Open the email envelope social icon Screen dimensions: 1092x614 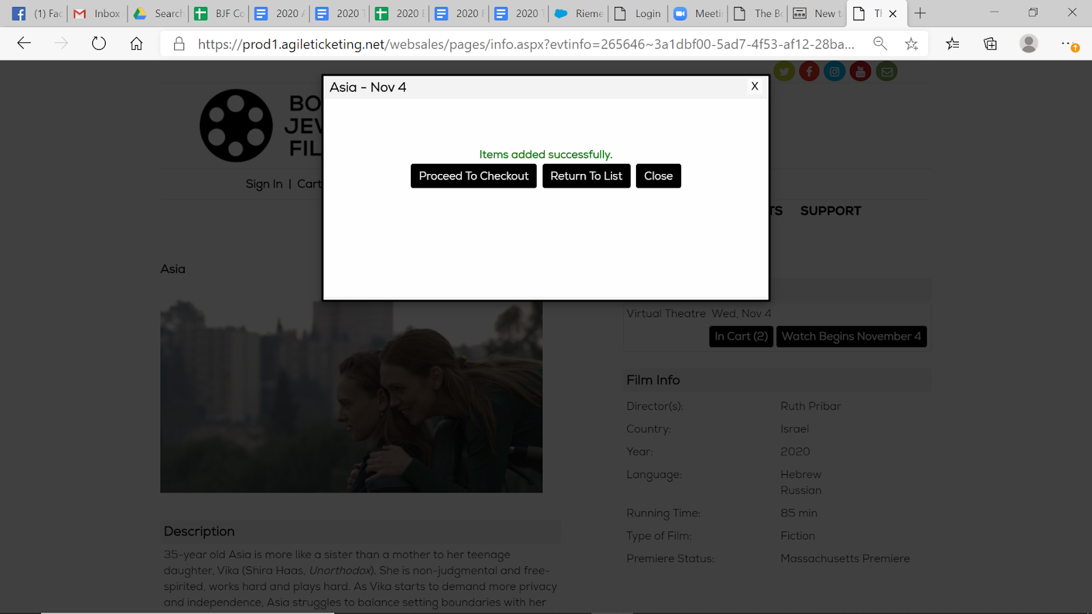click(x=887, y=71)
